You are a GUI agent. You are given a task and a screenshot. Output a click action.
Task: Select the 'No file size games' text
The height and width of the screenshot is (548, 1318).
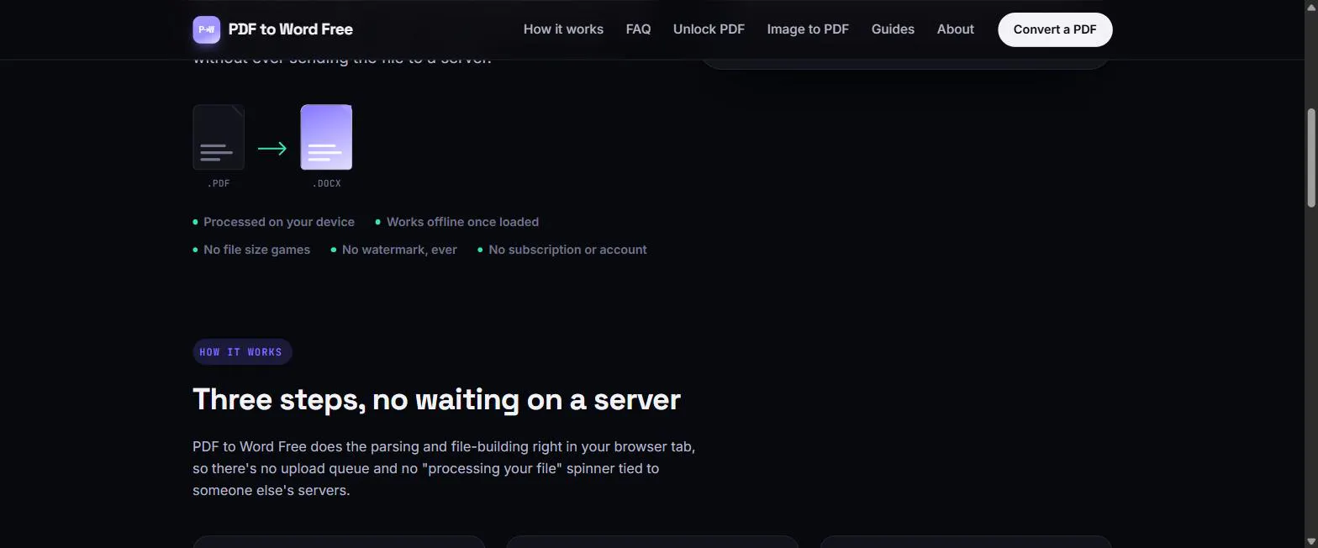coord(256,250)
